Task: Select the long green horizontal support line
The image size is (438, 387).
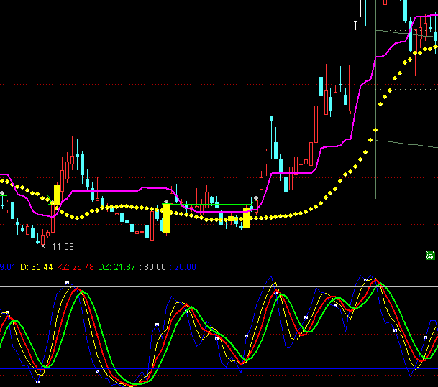Action: coord(324,200)
